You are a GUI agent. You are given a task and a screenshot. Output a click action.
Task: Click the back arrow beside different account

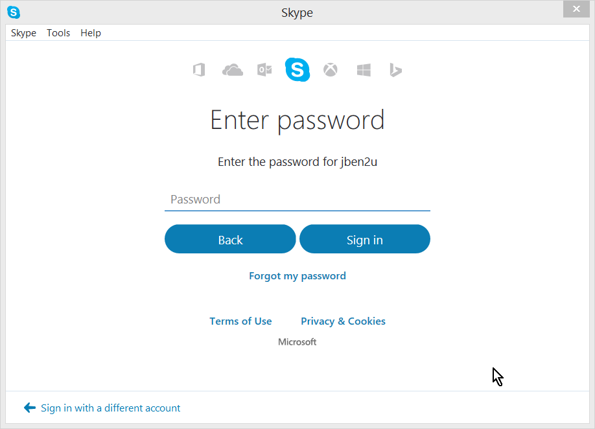point(30,408)
